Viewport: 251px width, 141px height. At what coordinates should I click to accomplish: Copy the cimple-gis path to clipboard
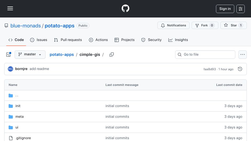pyautogui.click(x=112, y=55)
